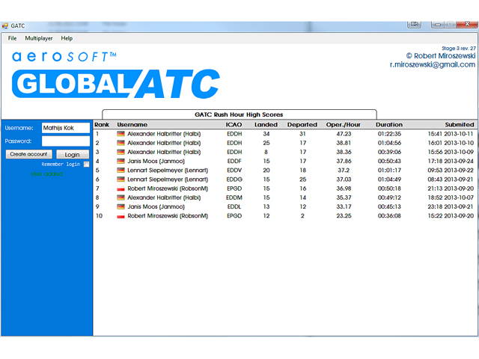Click the German flag icon in rank 5 row
Screen dimensions: 479x359
tap(120, 170)
